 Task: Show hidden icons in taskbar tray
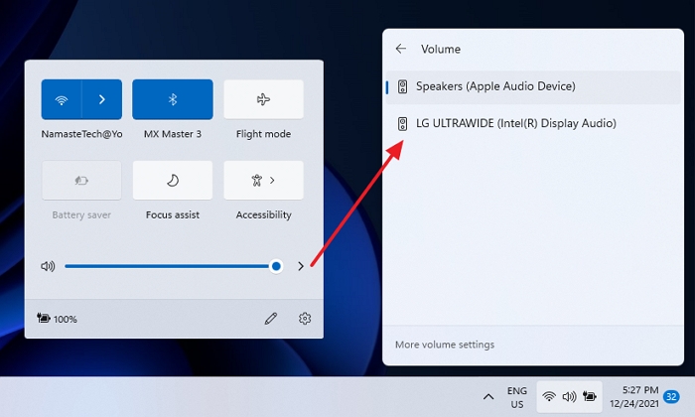[x=488, y=397]
